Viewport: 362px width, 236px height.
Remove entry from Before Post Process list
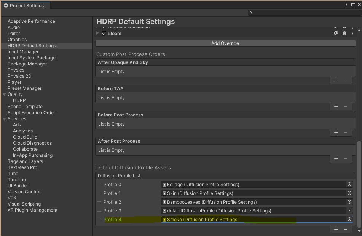[346, 132]
